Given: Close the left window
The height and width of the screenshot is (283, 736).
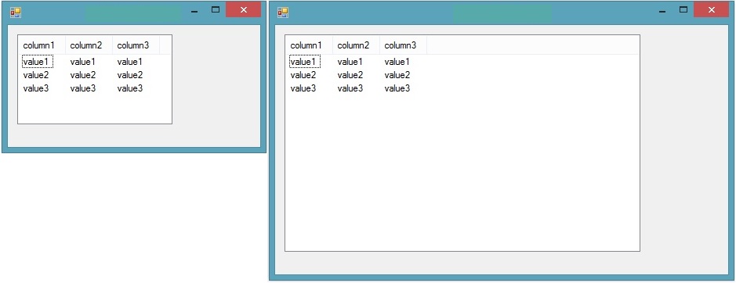Looking at the screenshot, I should (243, 10).
